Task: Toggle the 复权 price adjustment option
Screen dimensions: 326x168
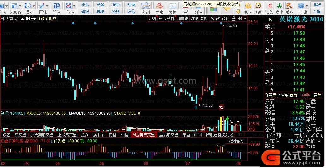Action: pos(204,19)
